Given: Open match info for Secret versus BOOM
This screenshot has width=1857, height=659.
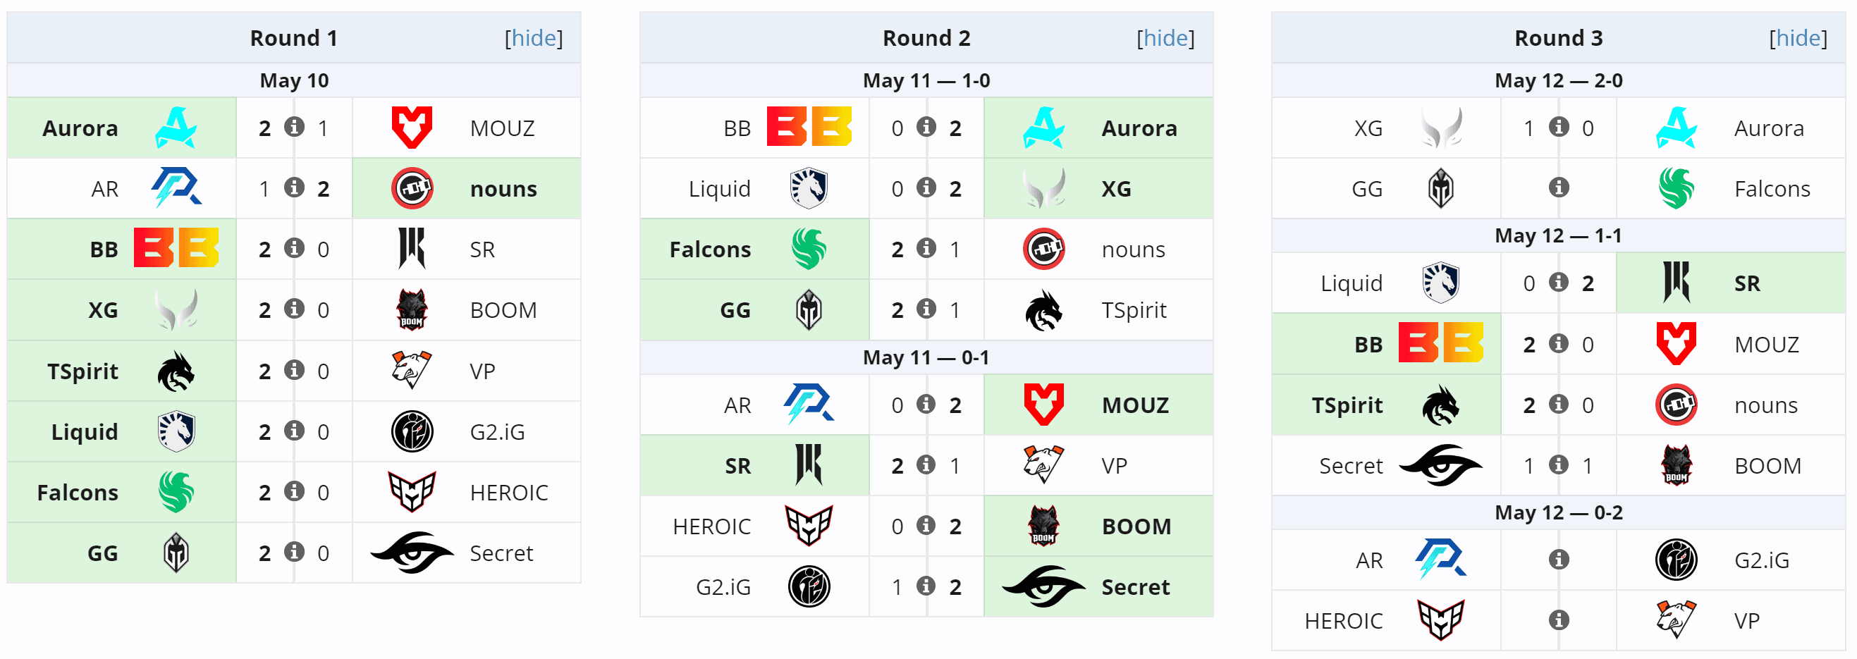Looking at the screenshot, I should coord(1559,466).
